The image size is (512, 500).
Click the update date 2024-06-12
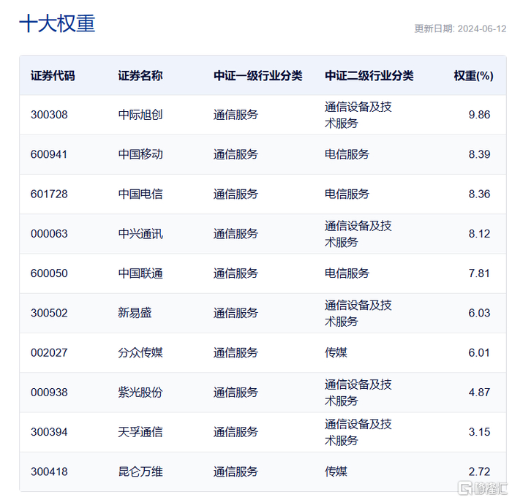click(x=481, y=29)
